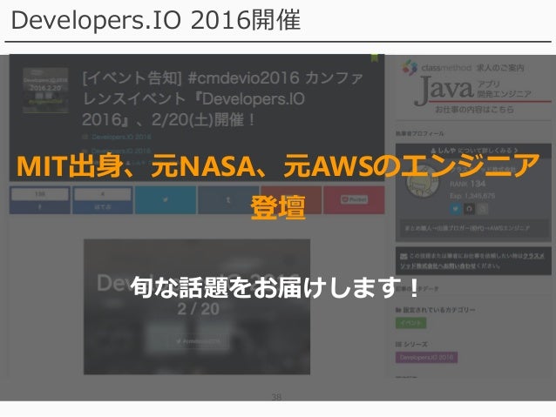Click the large Developers.IO 2016 hero image

tap(197, 306)
